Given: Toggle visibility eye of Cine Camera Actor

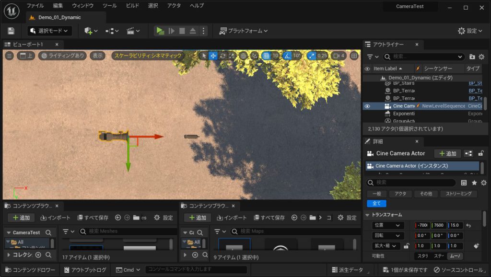Looking at the screenshot, I should 367,106.
